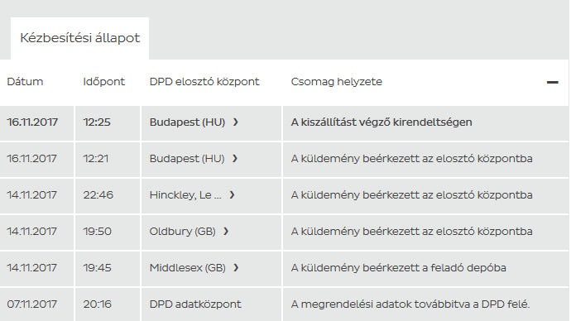The width and height of the screenshot is (571, 321).
Task: Open the Hinckley, Le ... depot link
Action: [185, 195]
